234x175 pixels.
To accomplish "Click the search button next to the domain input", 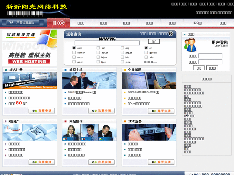I will point(154,41).
